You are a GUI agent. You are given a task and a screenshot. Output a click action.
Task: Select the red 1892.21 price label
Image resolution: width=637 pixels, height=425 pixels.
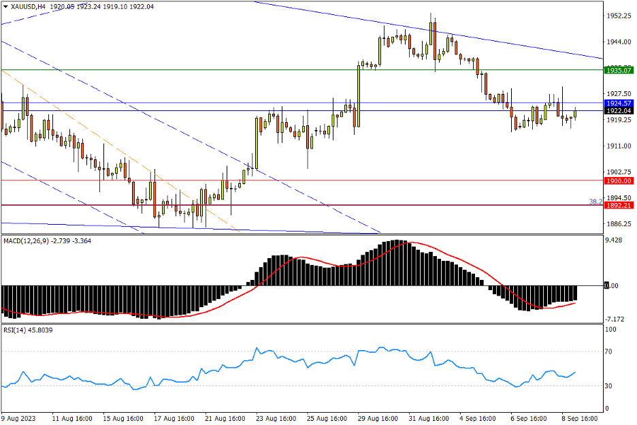(x=619, y=205)
